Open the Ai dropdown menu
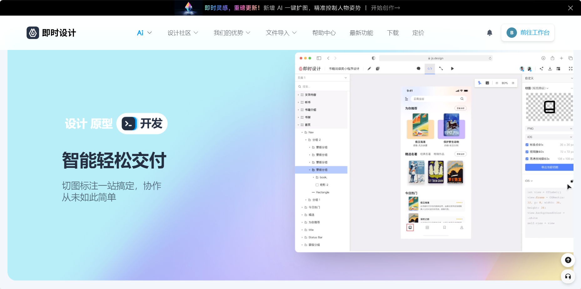 144,33
